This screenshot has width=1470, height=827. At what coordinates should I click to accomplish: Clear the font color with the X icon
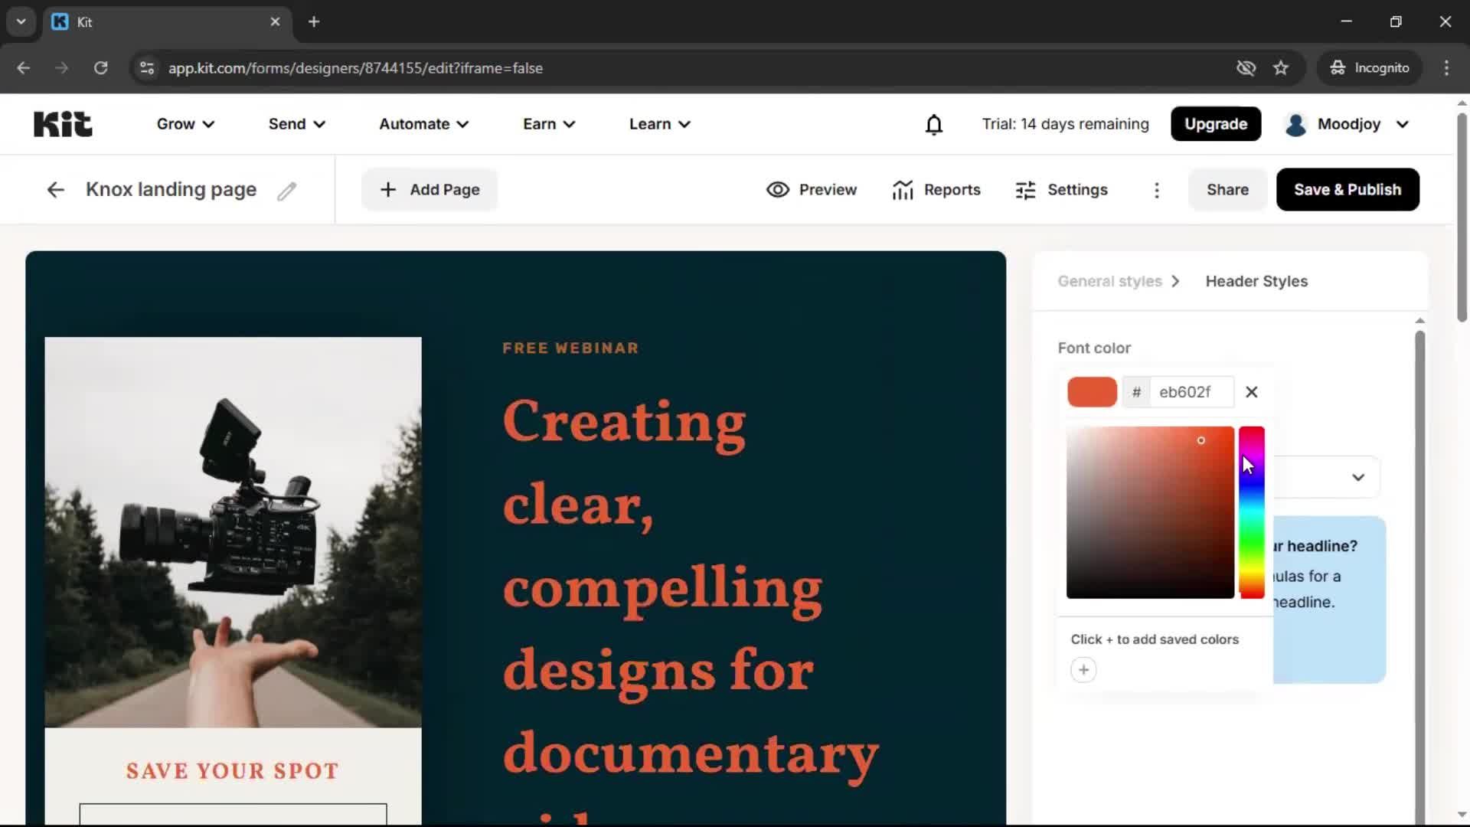pyautogui.click(x=1251, y=391)
